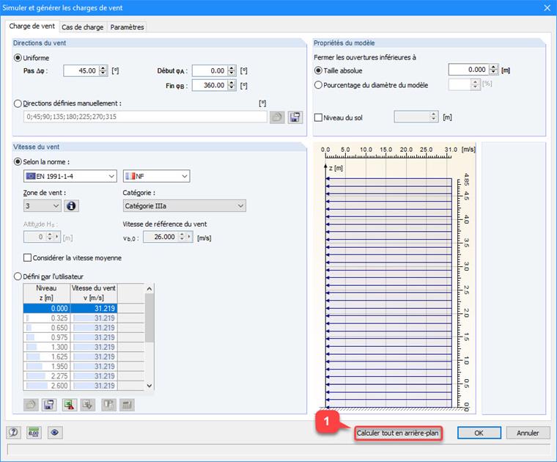This screenshot has width=557, height=462.
Task: Open the Zone de vent dropdown
Action: pyautogui.click(x=43, y=206)
